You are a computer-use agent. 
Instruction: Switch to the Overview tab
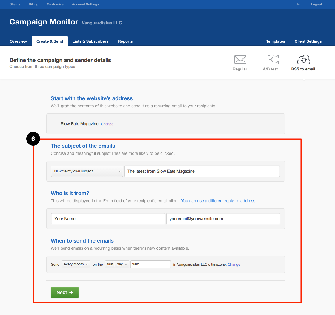[x=18, y=41]
